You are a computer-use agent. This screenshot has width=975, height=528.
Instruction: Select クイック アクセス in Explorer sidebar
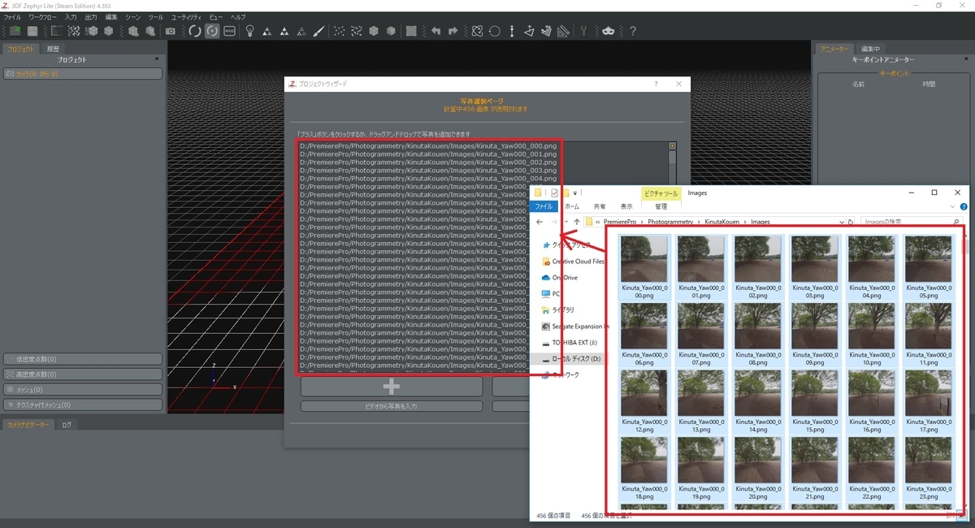(x=570, y=245)
